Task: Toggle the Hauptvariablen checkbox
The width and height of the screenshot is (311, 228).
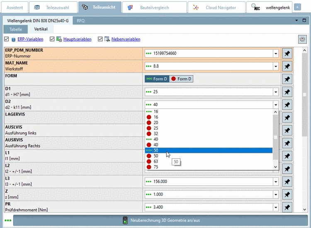Action: click(52, 39)
